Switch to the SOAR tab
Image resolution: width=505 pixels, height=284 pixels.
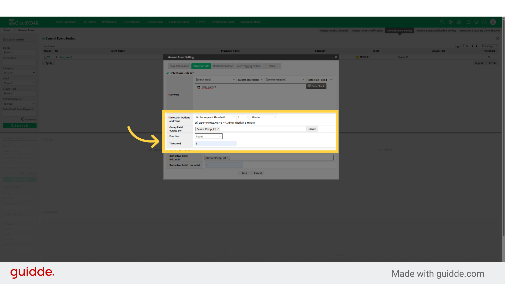click(x=272, y=66)
